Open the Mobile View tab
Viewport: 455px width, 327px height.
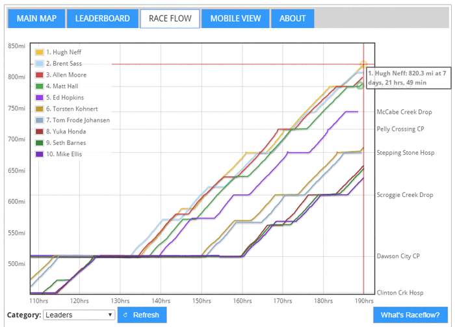234,18
